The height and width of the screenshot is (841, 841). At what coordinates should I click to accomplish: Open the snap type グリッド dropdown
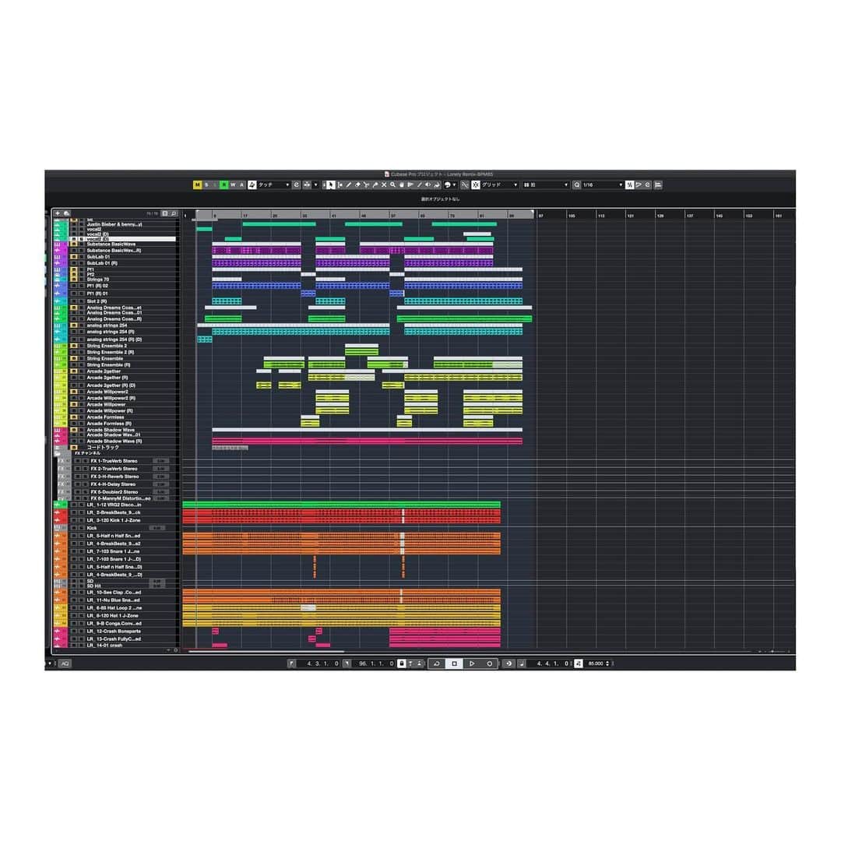click(499, 185)
